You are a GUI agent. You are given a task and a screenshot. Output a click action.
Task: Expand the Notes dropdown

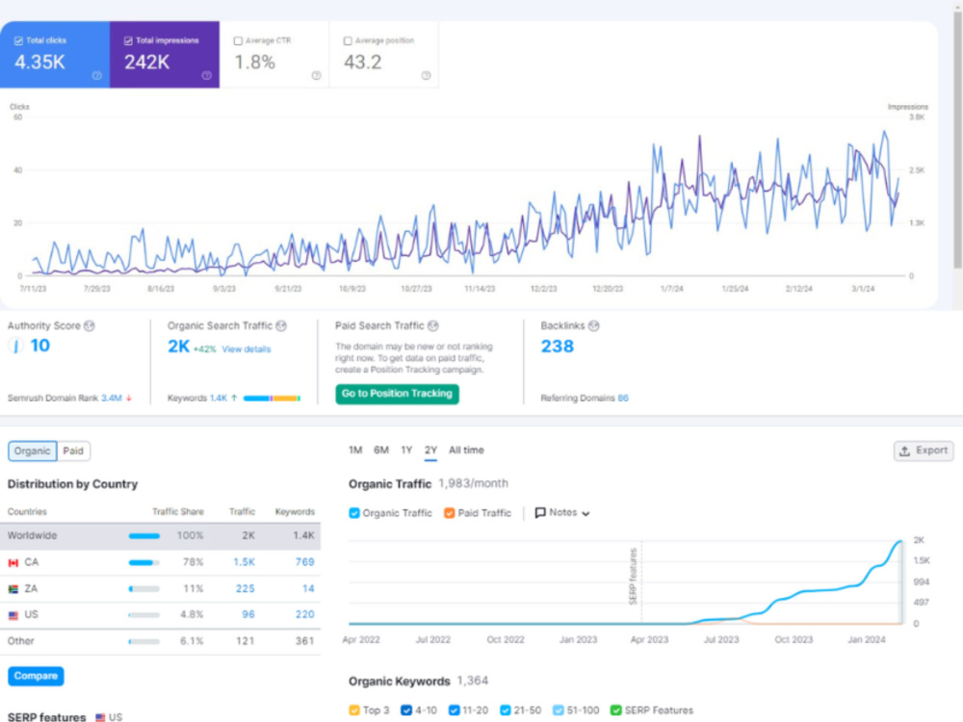[x=562, y=513]
